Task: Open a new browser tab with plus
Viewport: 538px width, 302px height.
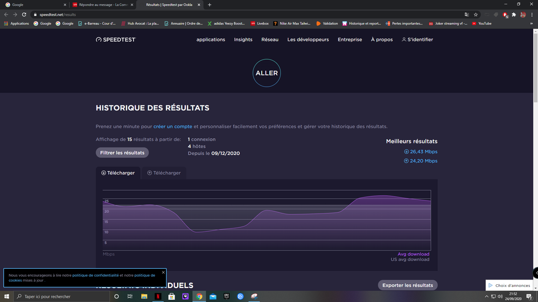Action: click(x=209, y=5)
